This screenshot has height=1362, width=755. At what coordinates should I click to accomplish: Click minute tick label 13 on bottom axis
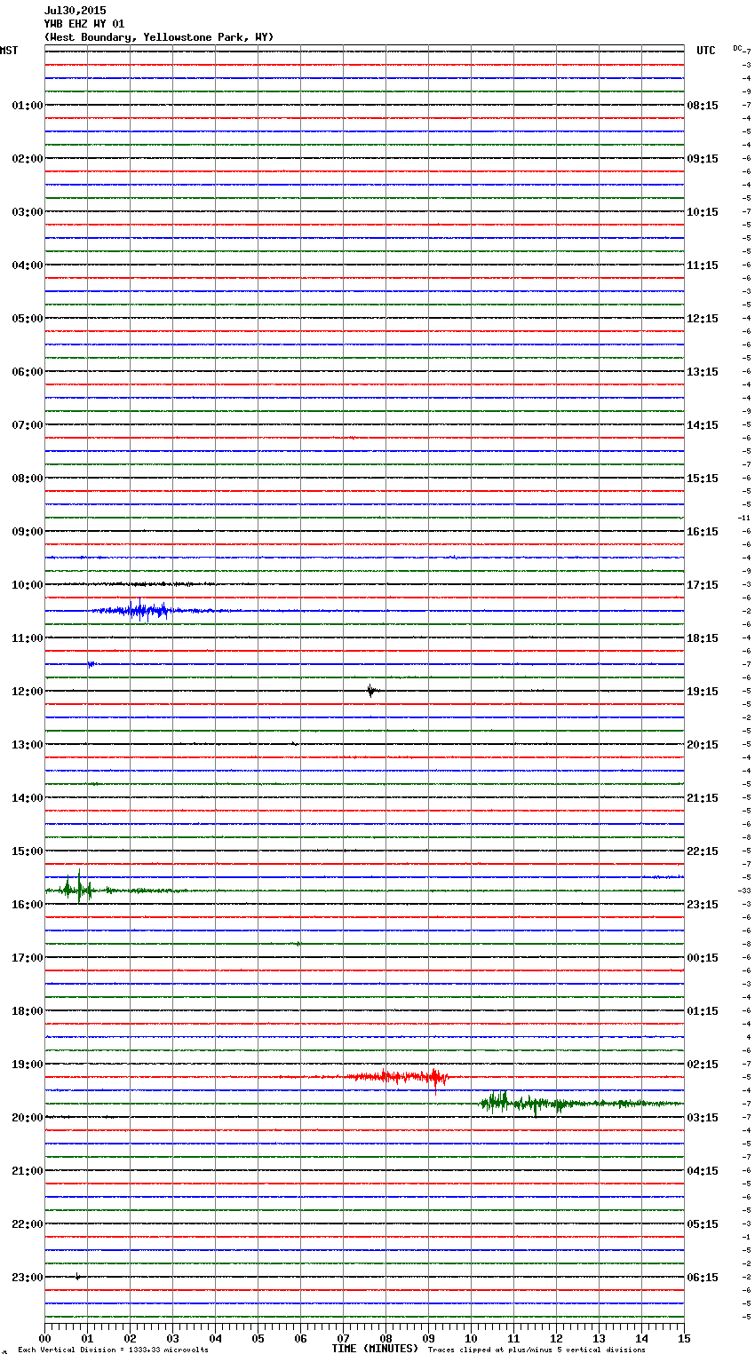coord(599,1338)
